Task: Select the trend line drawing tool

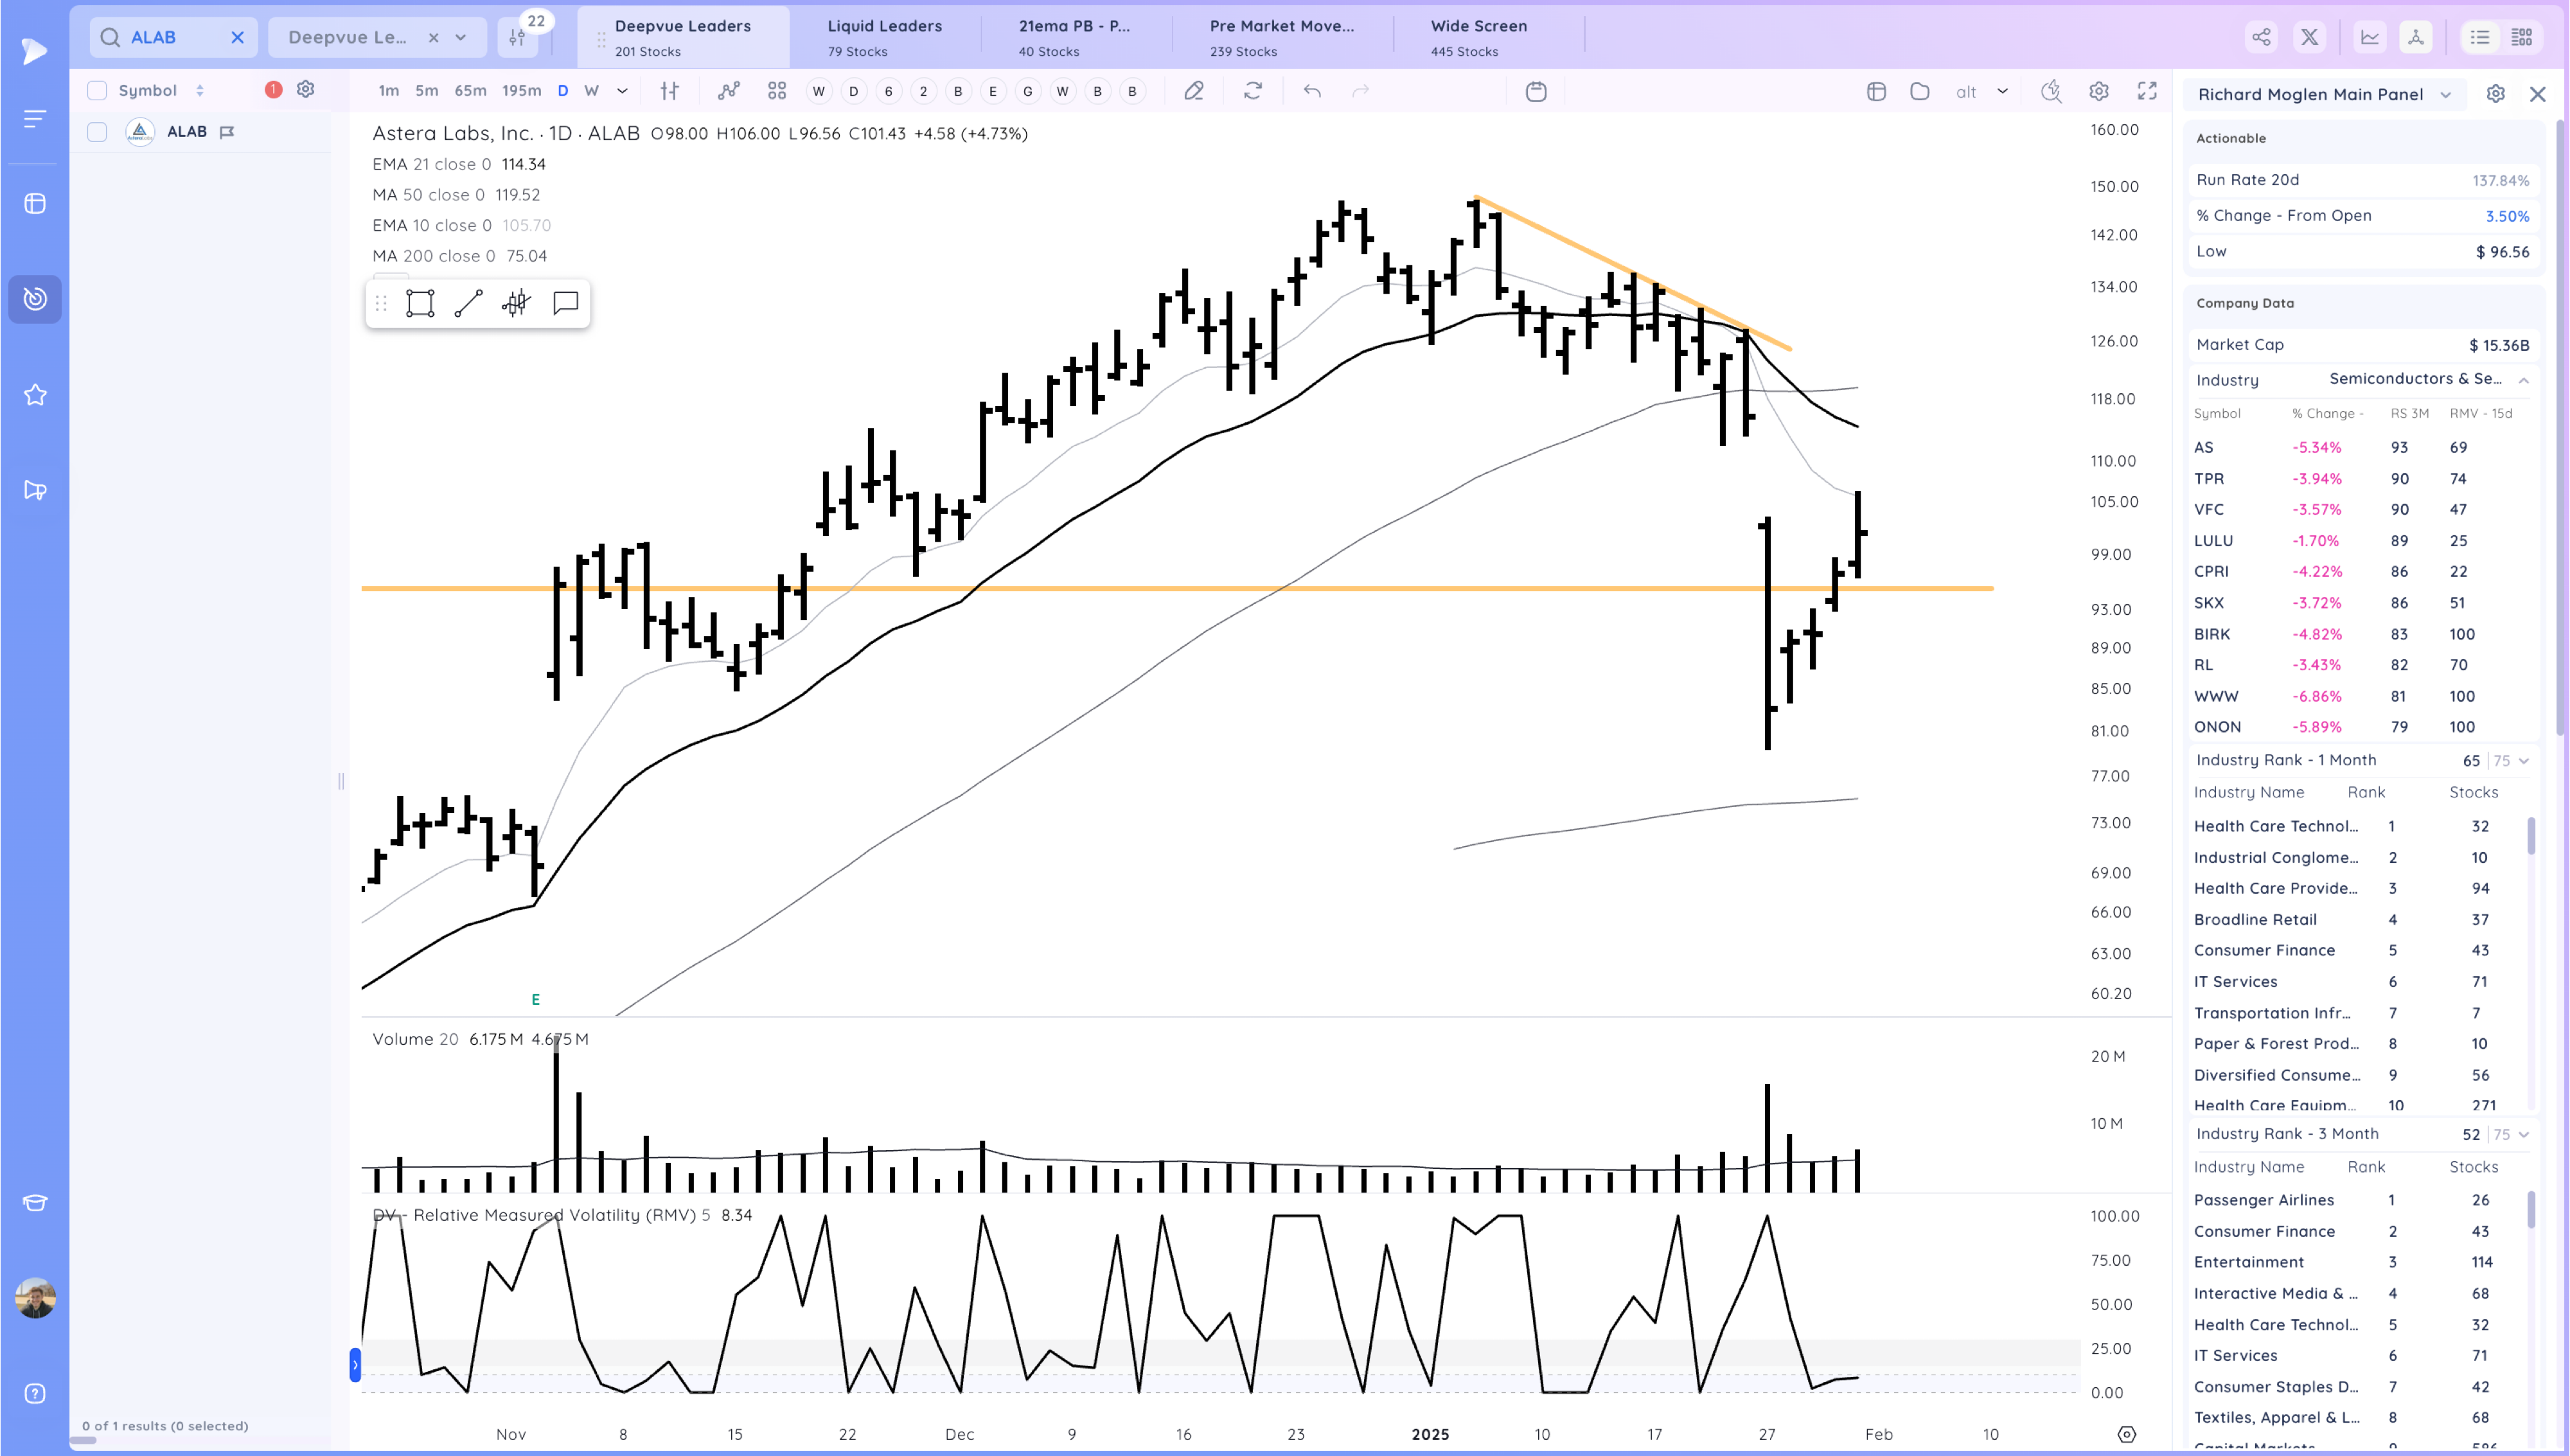Action: (x=468, y=303)
